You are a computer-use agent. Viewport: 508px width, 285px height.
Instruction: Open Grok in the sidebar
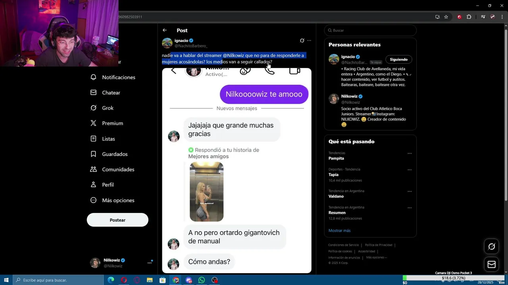point(102,108)
